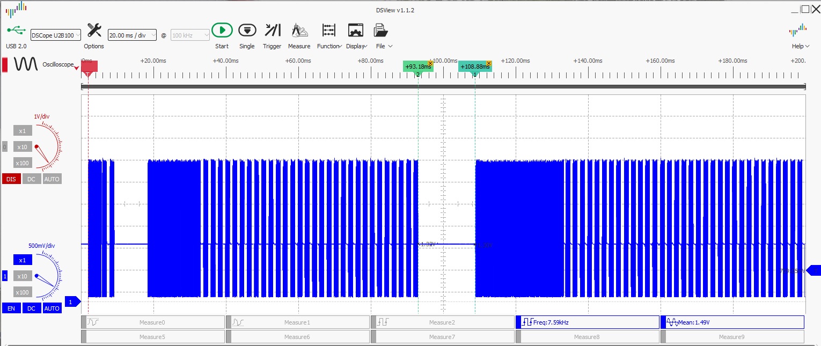Open the Options wrench icon
Screen dimensions: 821x346
tap(94, 30)
